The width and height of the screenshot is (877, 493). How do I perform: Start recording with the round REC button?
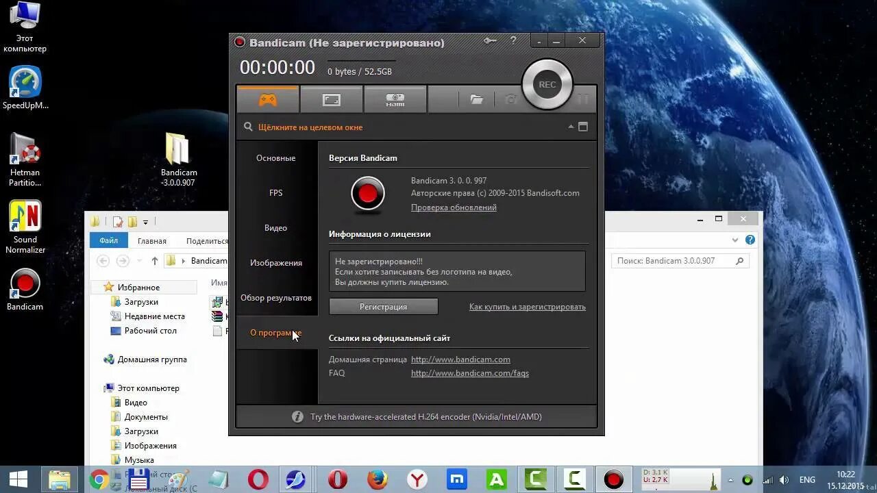547,84
